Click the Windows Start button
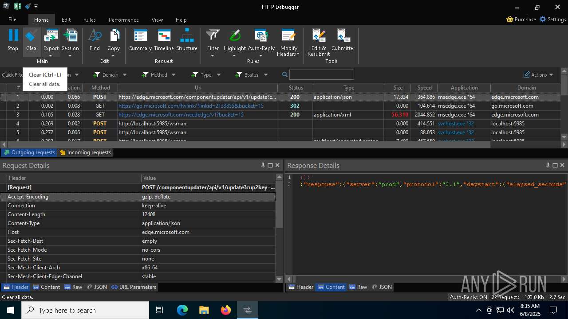568x319 pixels. [x=10, y=310]
